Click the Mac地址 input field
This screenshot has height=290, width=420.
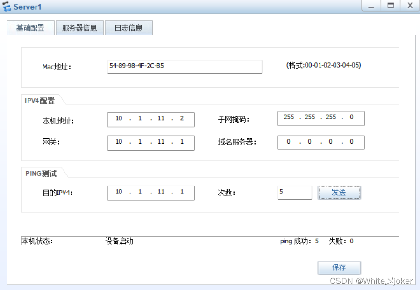point(185,66)
